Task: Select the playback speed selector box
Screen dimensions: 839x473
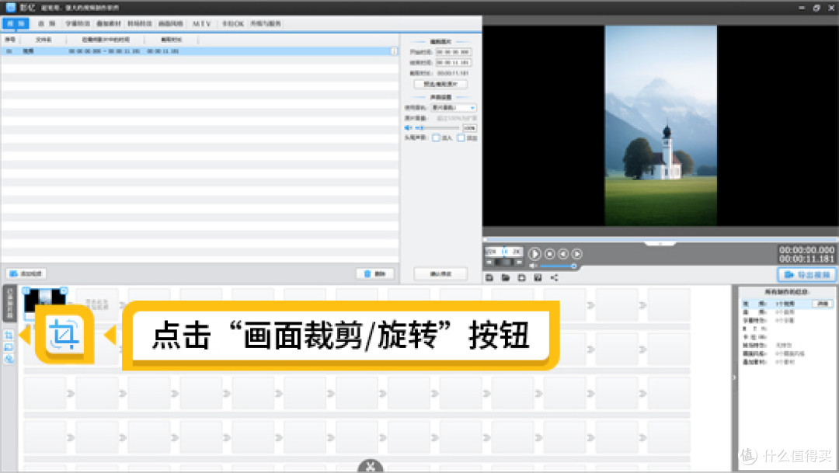Action: click(504, 251)
